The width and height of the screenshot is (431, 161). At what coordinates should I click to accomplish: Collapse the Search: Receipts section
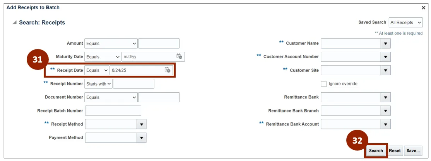pos(15,23)
